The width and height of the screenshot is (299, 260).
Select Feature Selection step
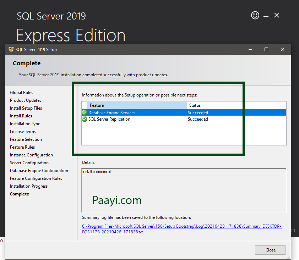[26, 139]
